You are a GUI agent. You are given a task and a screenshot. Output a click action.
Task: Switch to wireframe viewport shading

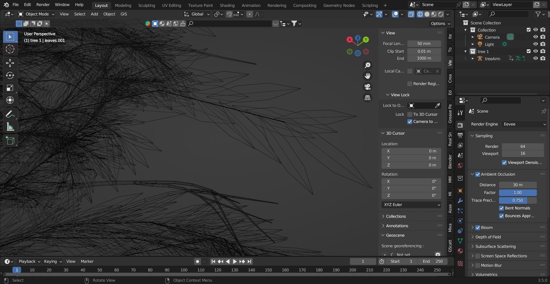click(420, 14)
